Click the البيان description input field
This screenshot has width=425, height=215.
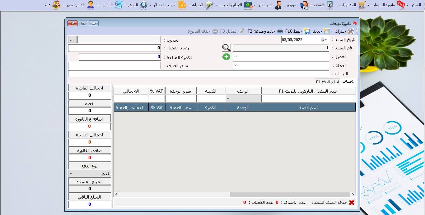click(198, 74)
